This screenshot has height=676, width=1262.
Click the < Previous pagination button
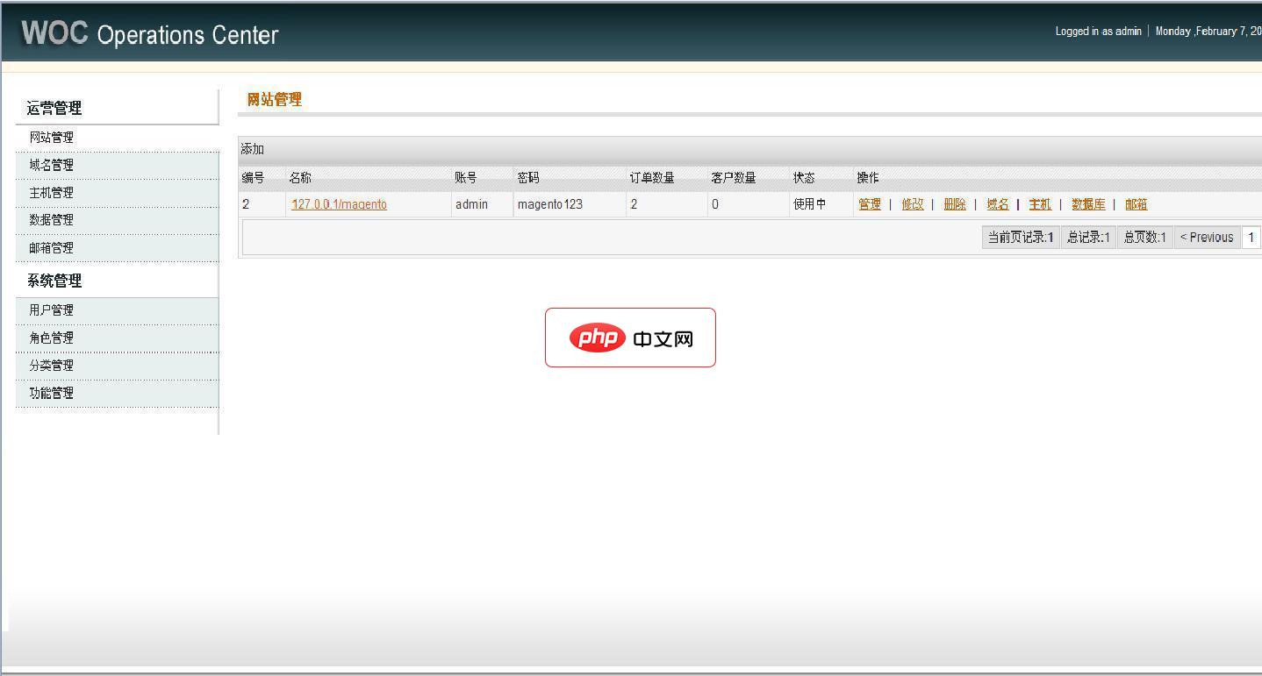point(1207,238)
